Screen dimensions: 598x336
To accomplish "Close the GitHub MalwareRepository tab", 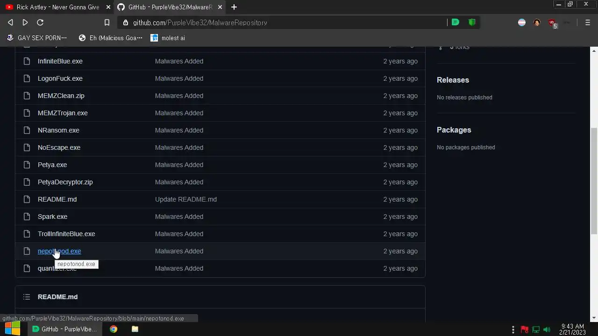I will point(220,7).
